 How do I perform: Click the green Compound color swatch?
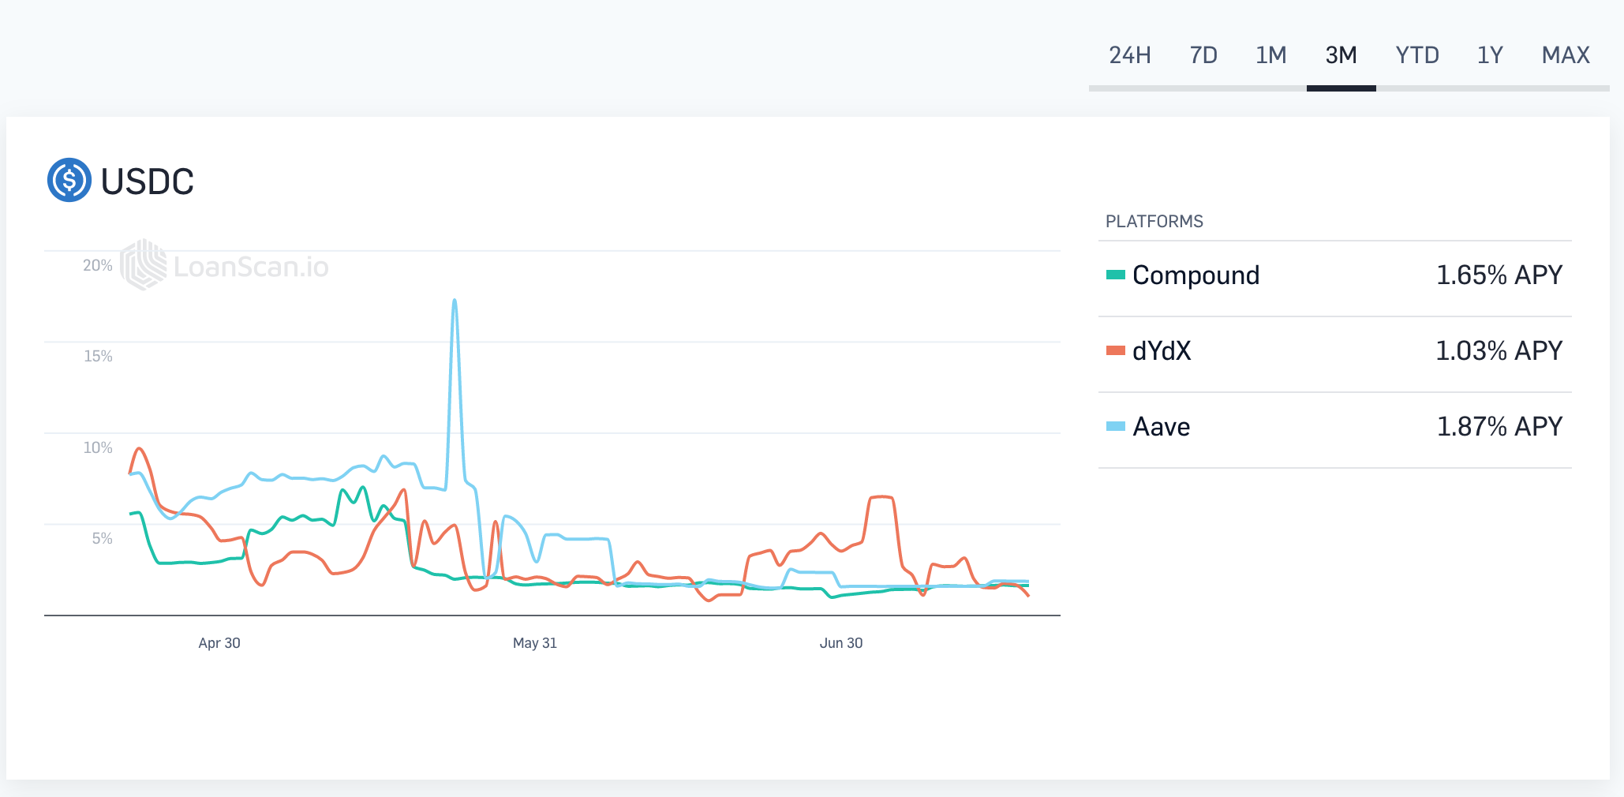pyautogui.click(x=1116, y=275)
